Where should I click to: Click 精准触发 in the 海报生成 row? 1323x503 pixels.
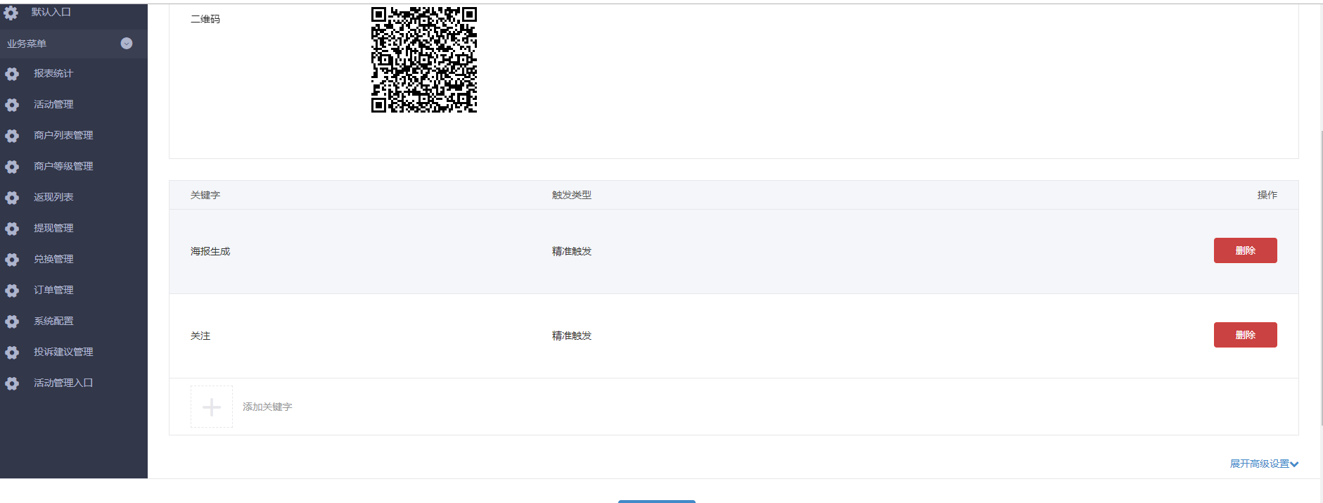click(572, 251)
